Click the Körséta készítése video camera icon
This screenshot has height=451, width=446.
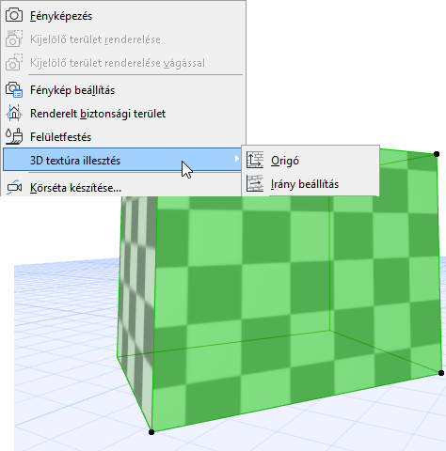click(x=14, y=188)
